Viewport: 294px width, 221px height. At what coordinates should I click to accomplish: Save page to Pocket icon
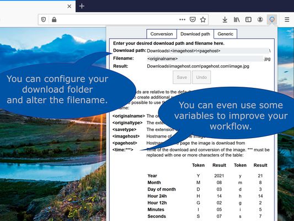[x=193, y=19]
